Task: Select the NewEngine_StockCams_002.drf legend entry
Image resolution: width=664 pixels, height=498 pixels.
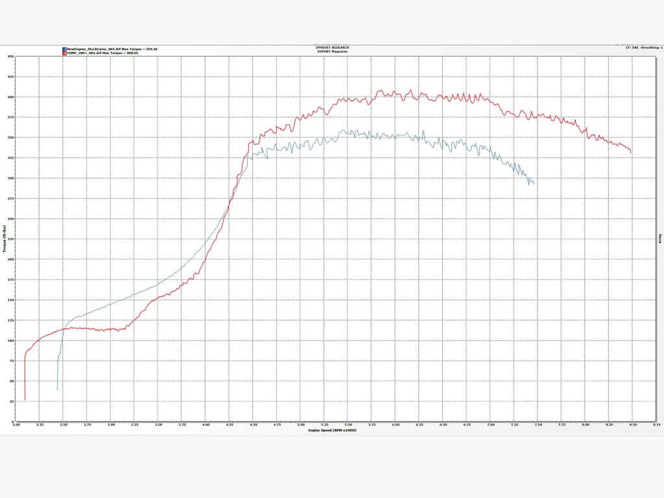Action: point(112,49)
